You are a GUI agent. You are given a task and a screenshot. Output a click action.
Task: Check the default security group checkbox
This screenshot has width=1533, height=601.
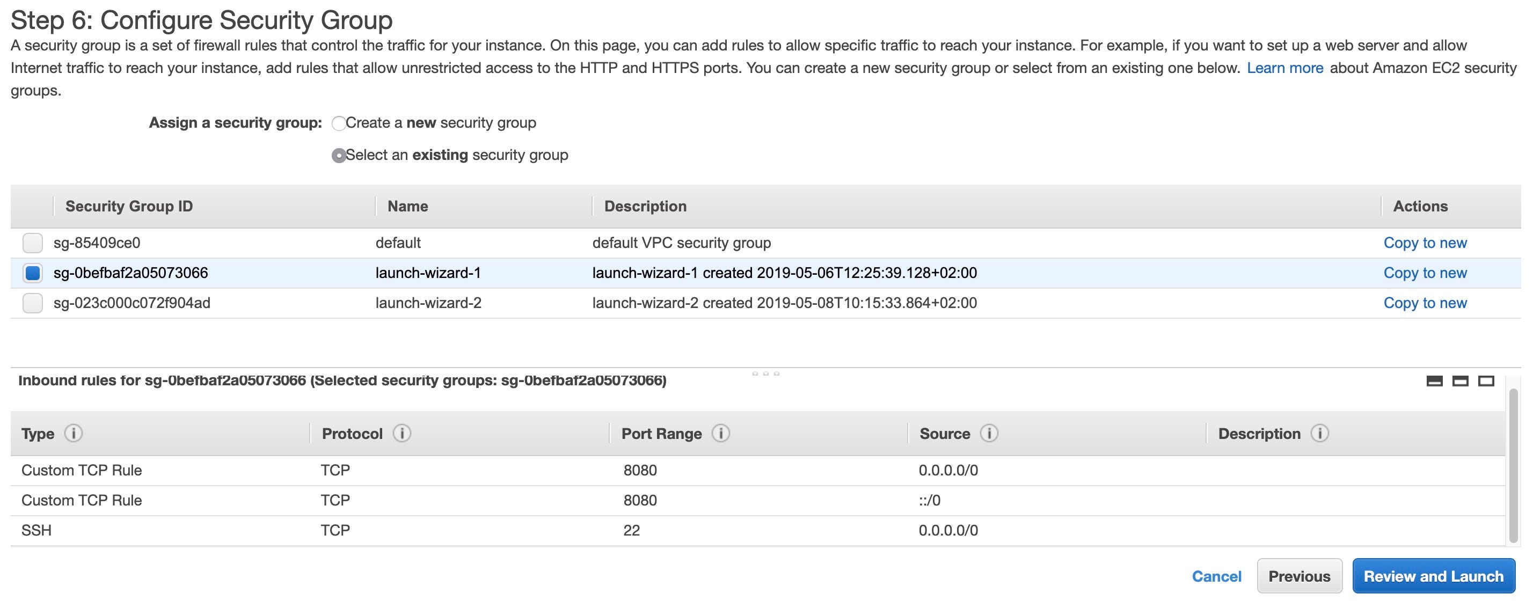coord(33,243)
